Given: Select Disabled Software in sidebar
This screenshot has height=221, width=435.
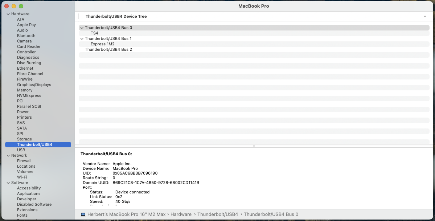Looking at the screenshot, I should tap(34, 204).
